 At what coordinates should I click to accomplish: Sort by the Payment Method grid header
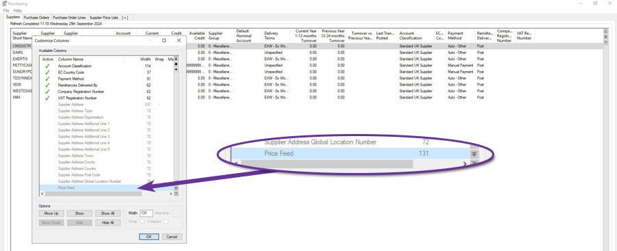(461, 36)
